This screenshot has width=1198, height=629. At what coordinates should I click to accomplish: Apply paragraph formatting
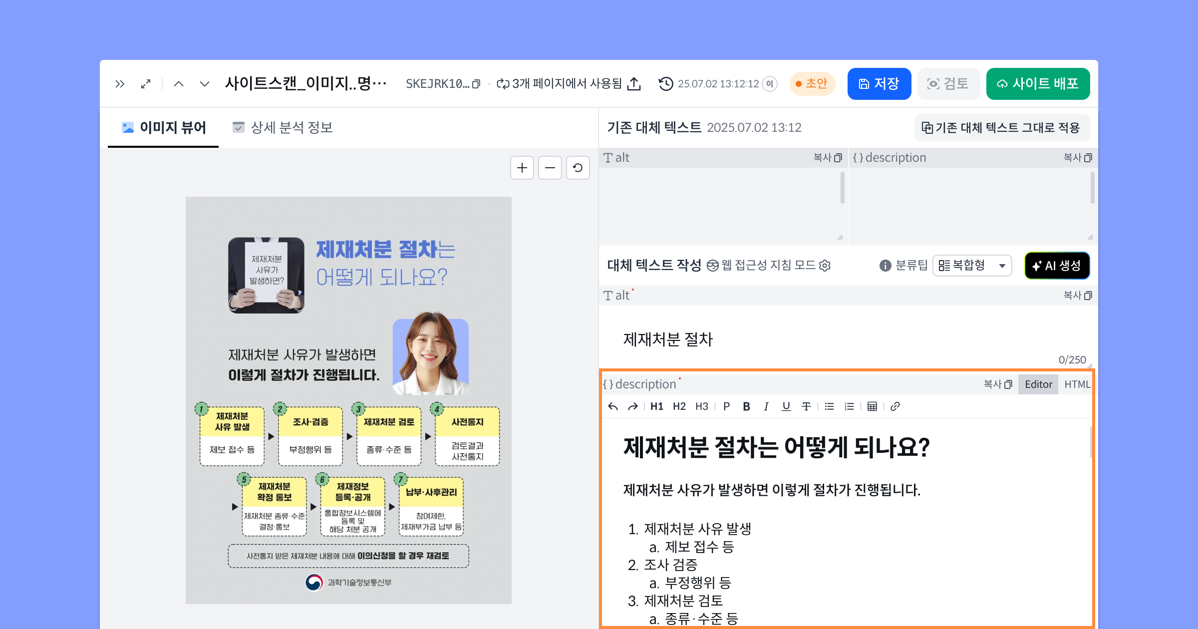tap(727, 406)
